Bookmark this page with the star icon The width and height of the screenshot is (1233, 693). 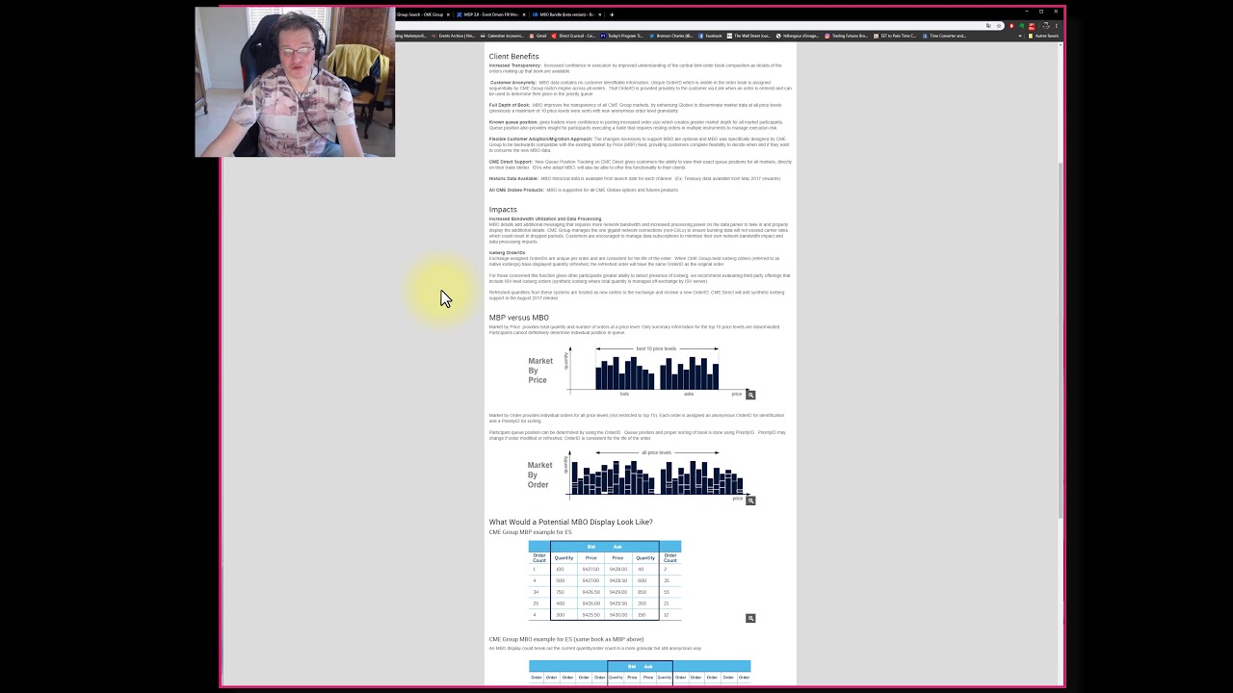tap(999, 26)
